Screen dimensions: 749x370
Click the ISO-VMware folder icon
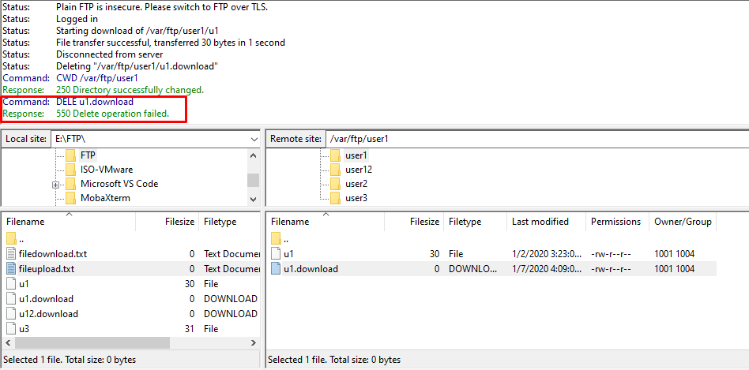click(x=70, y=170)
